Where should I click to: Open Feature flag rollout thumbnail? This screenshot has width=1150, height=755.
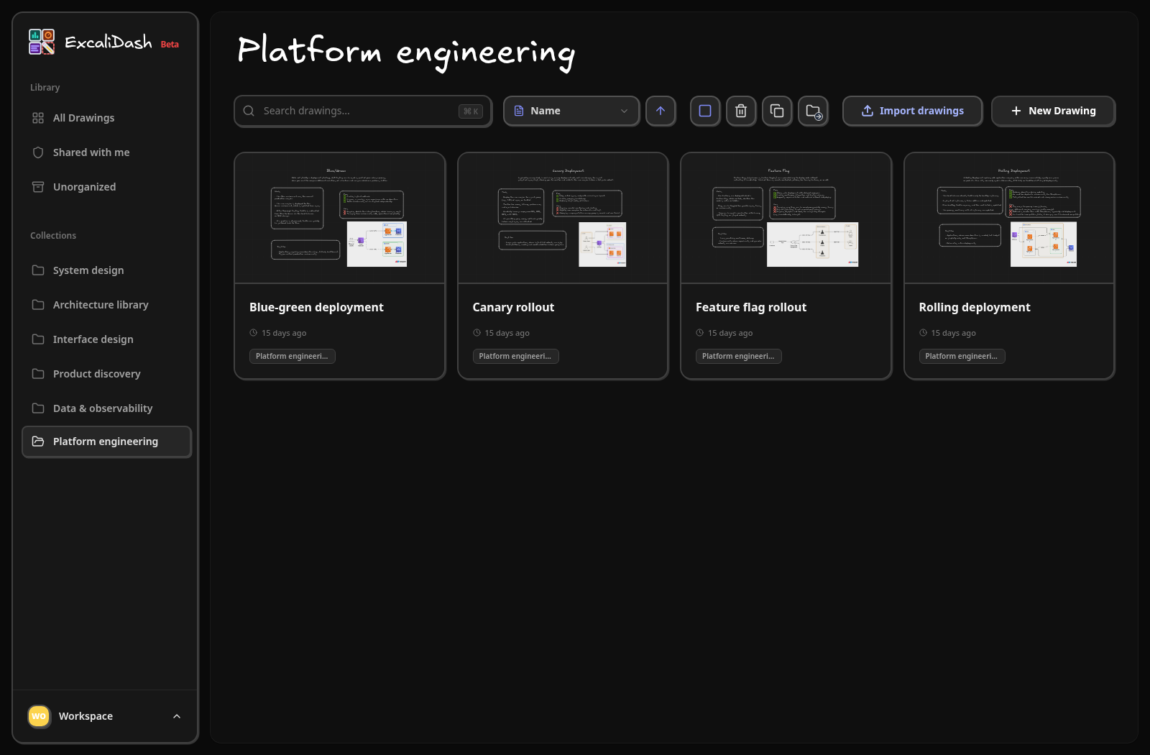pos(786,218)
